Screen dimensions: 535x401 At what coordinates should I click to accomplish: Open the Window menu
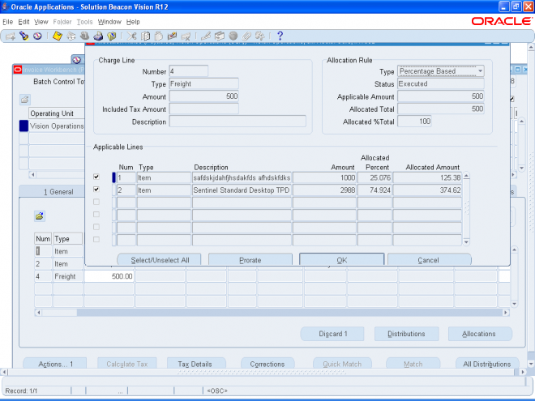click(x=109, y=22)
